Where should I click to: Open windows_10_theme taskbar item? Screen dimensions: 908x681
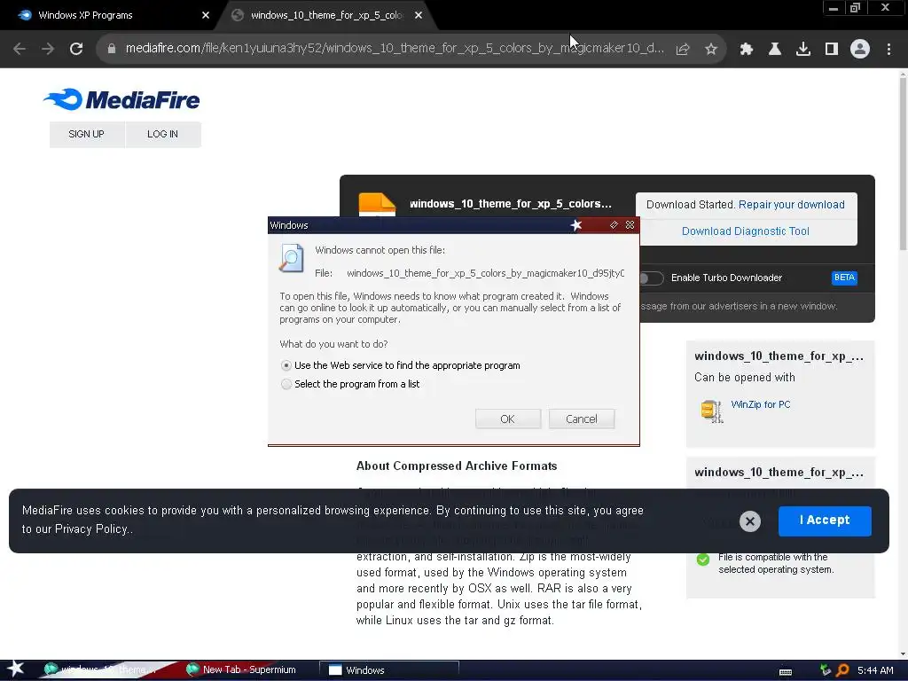coord(107,670)
